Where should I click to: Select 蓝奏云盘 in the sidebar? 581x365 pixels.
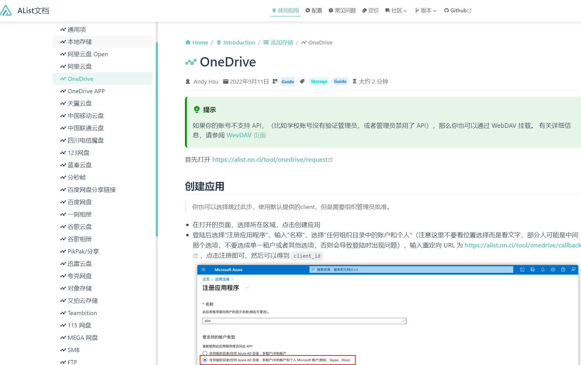(103, 165)
